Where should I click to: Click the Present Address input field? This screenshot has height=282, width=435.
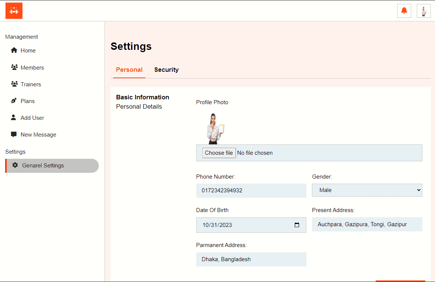367,224
